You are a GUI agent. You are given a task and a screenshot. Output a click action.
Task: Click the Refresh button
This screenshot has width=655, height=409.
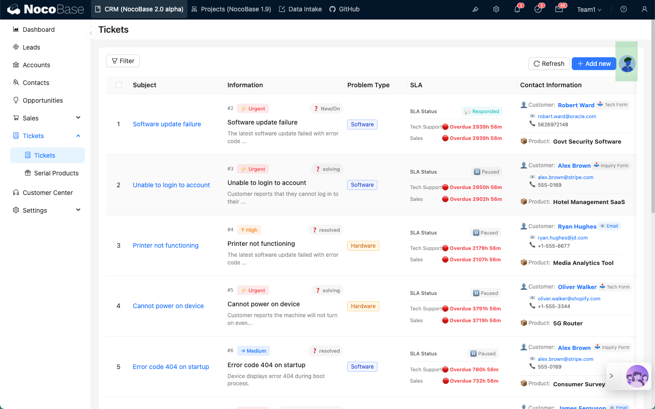click(549, 64)
